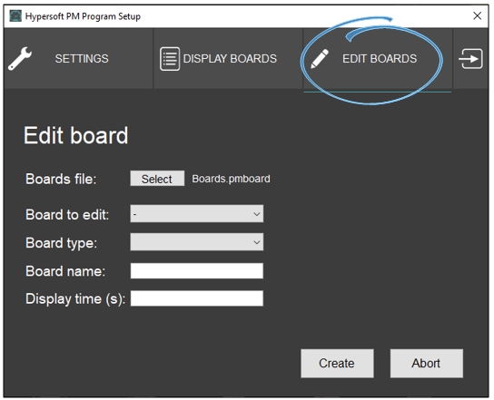Click the exit arrow icon

pos(470,59)
